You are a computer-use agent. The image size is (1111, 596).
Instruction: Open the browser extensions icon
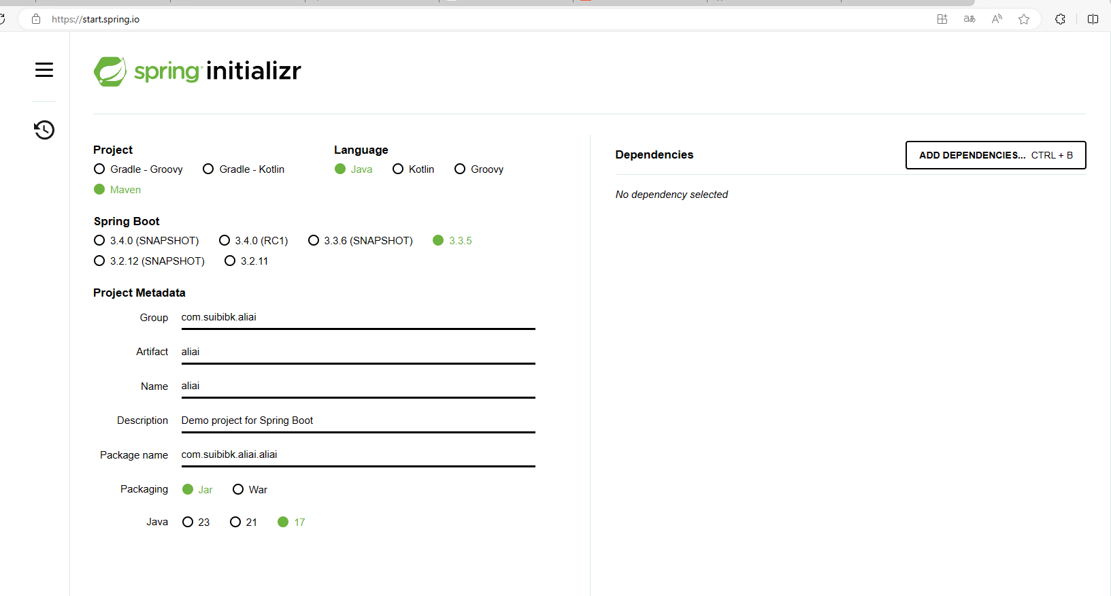[1060, 19]
